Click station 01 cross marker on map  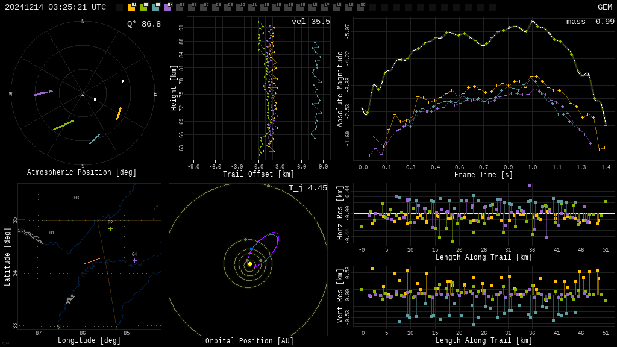(x=52, y=239)
